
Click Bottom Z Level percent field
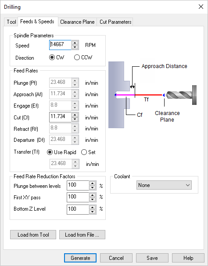pyautogui.click(x=78, y=209)
